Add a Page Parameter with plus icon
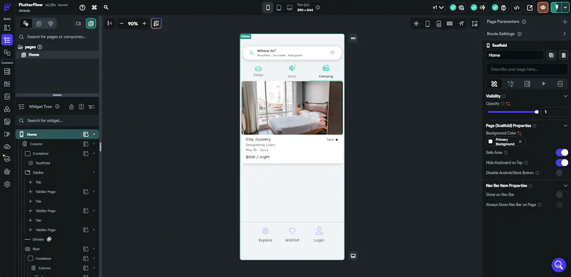 pos(565,22)
